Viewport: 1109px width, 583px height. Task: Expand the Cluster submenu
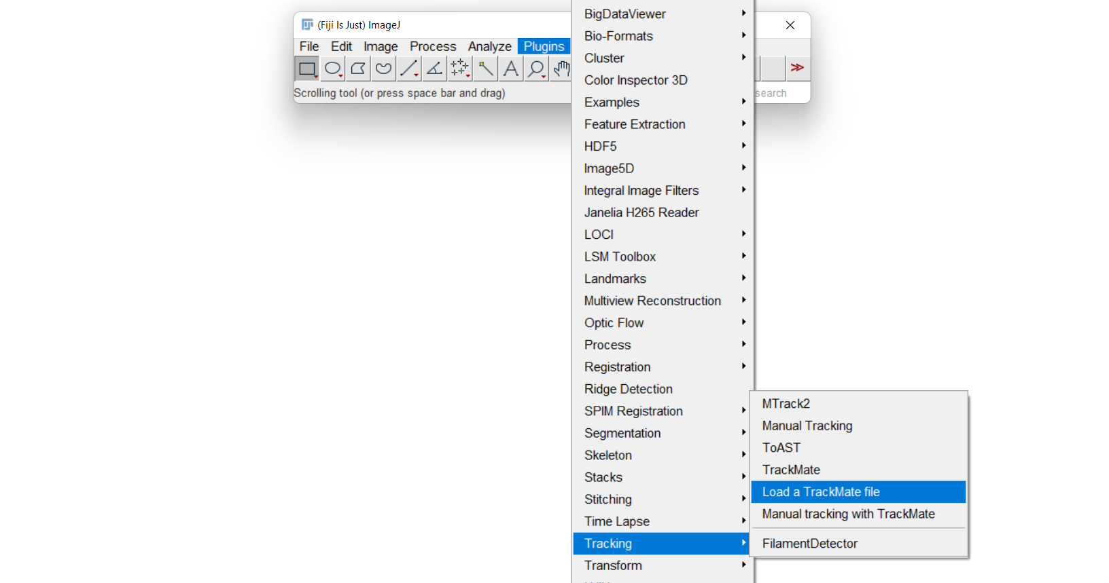pos(663,58)
